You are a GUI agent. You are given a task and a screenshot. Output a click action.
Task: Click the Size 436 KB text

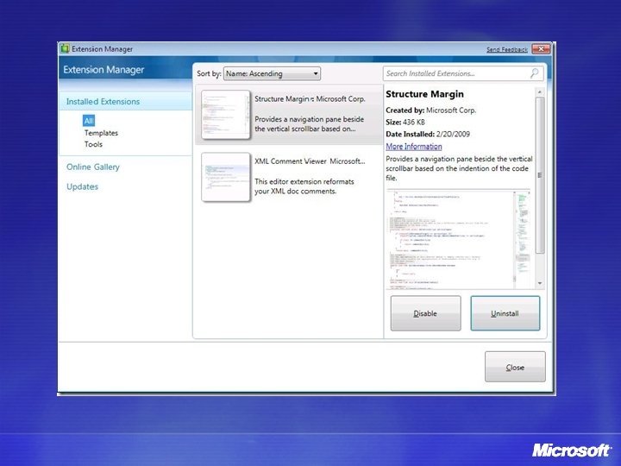[405, 122]
